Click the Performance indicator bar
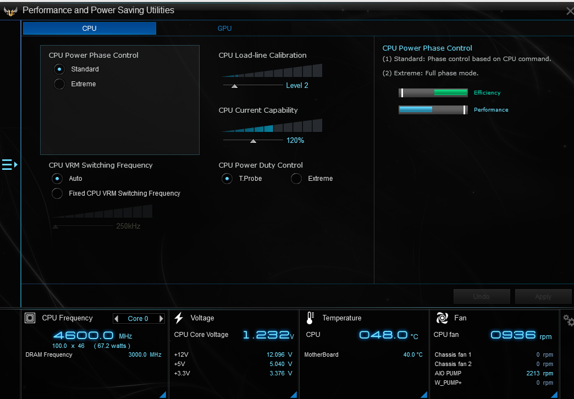574x399 pixels. pos(433,110)
